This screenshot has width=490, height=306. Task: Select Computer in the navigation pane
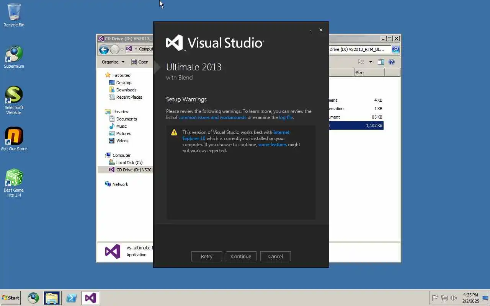pos(121,155)
